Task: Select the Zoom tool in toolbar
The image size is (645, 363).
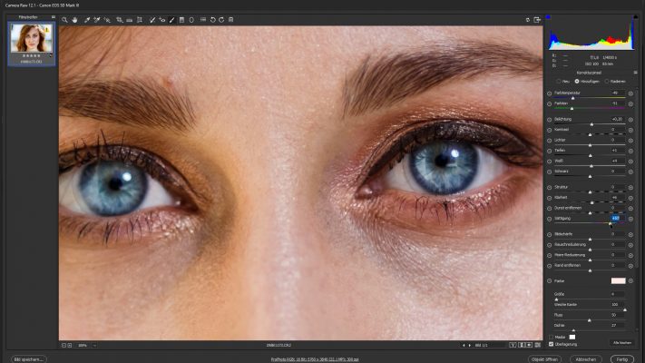Action: coord(65,19)
